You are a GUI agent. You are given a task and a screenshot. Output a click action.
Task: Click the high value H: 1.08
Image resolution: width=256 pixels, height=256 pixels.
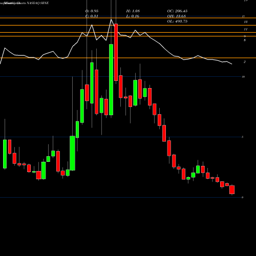pos(133,11)
